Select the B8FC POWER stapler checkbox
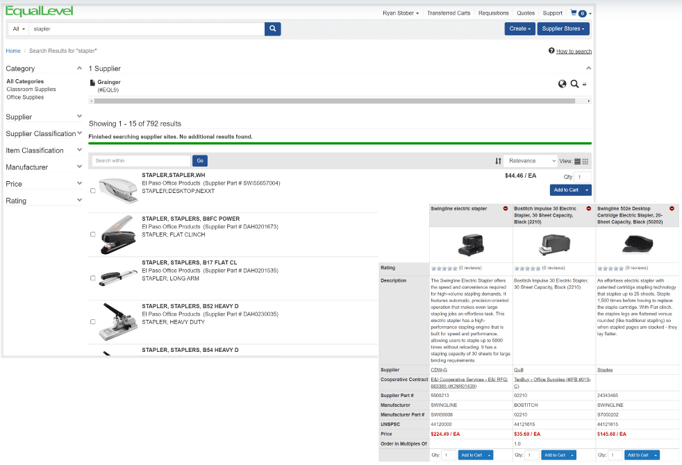Screen dimensions: 682x465 (x=93, y=235)
